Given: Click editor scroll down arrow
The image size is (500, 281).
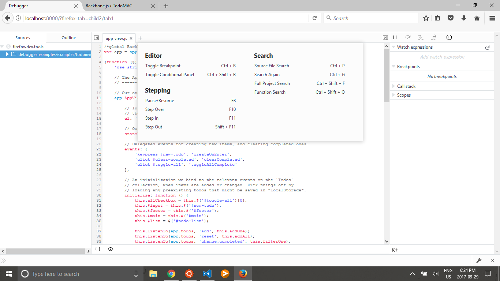Looking at the screenshot, I should point(387,241).
